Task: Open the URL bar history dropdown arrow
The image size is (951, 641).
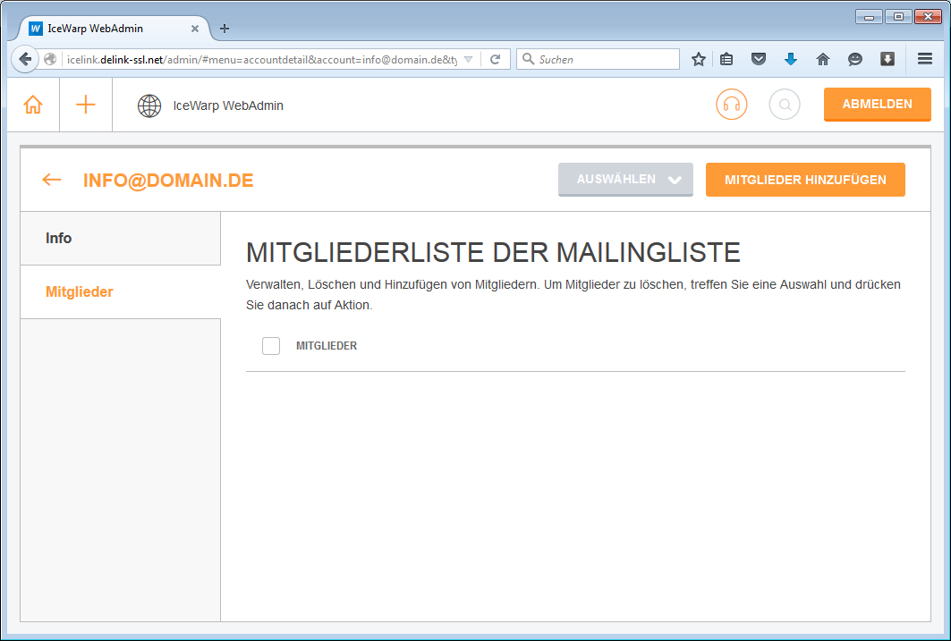Action: click(468, 59)
